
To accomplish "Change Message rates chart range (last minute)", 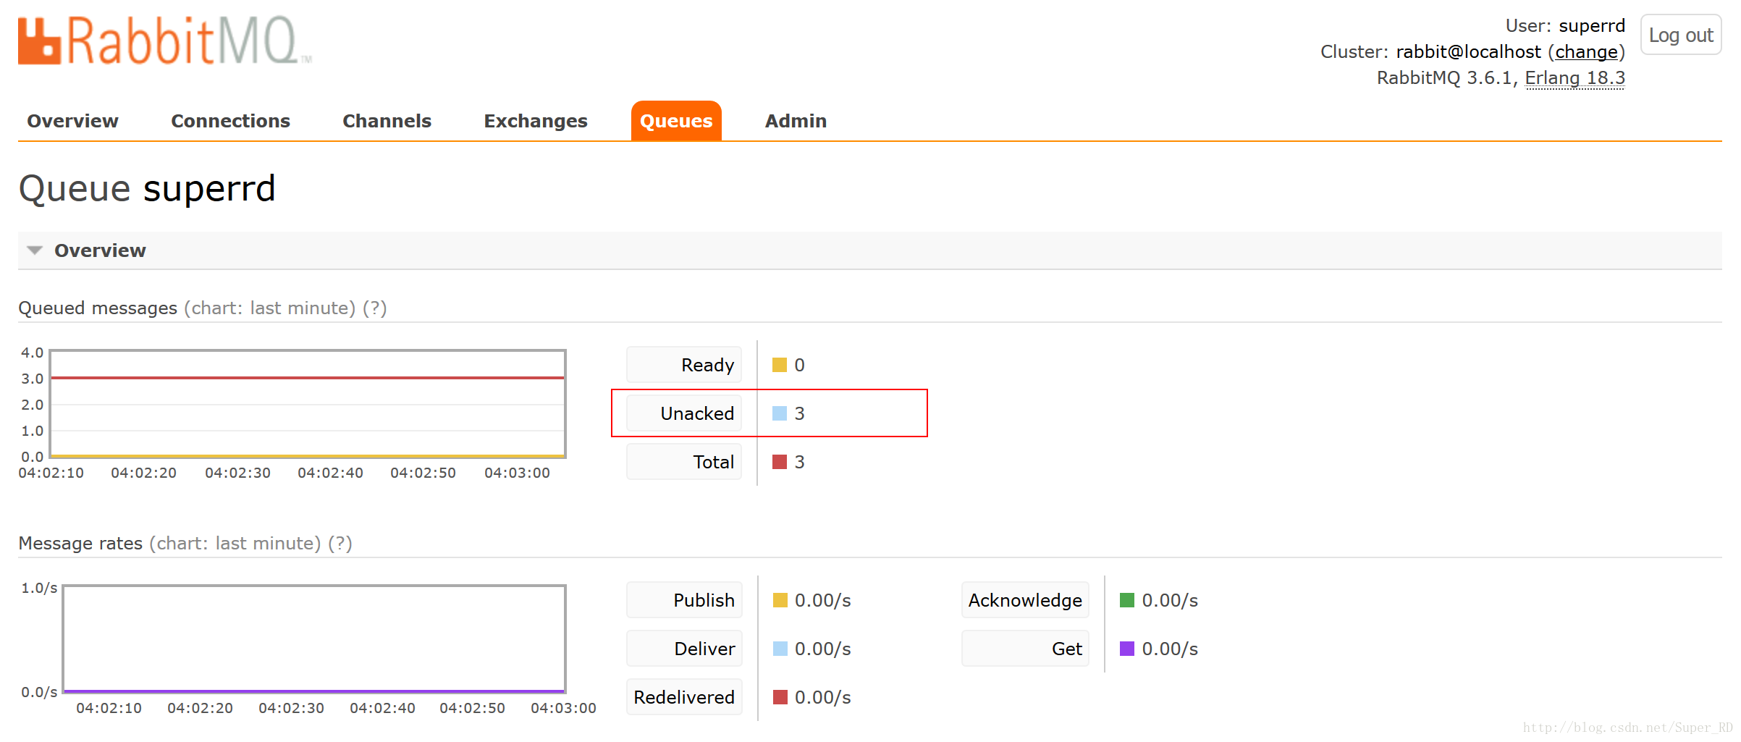I will coord(235,544).
